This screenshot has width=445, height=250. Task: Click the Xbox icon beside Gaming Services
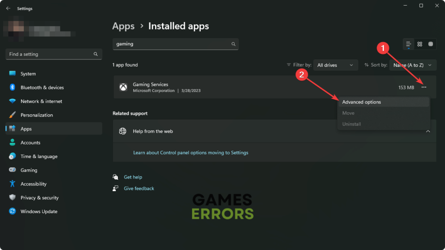(123, 87)
